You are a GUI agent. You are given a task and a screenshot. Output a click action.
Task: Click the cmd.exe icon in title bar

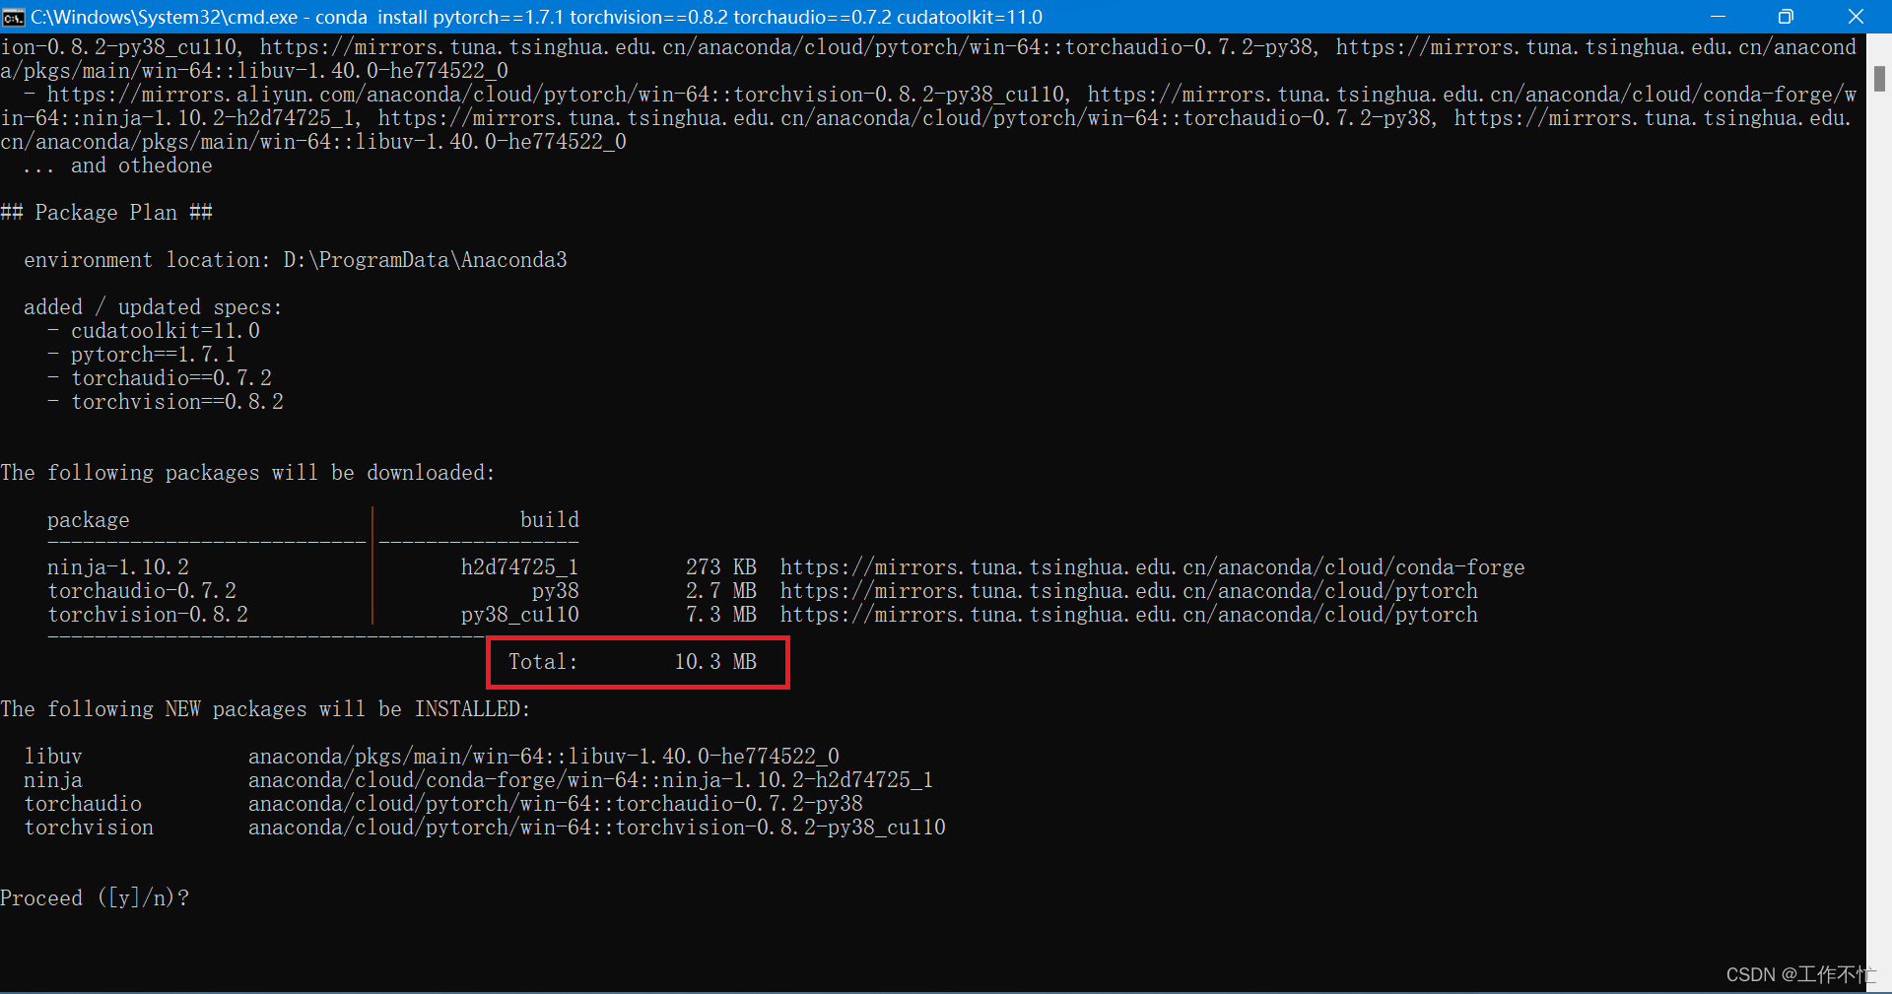pyautogui.click(x=14, y=17)
